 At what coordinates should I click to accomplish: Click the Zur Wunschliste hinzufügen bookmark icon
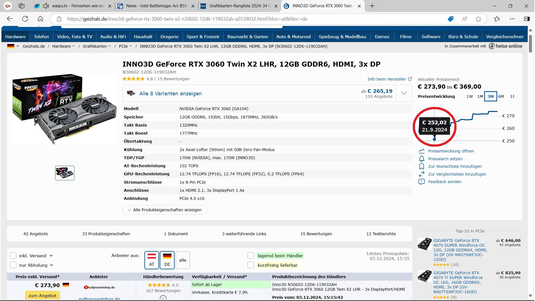pos(422,166)
